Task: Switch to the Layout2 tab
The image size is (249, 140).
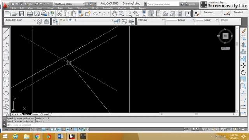Action: (46, 114)
